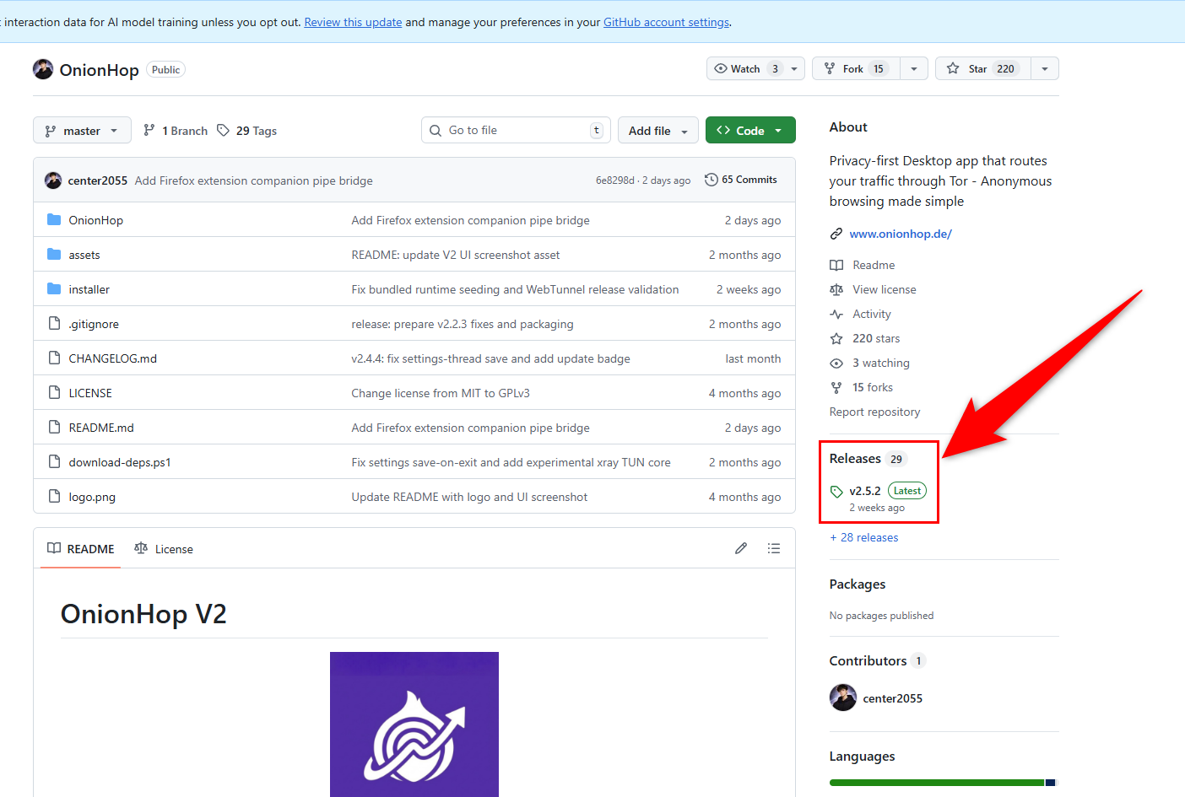1185x797 pixels.
Task: Open GitHub account settings link in banner
Action: 667,22
